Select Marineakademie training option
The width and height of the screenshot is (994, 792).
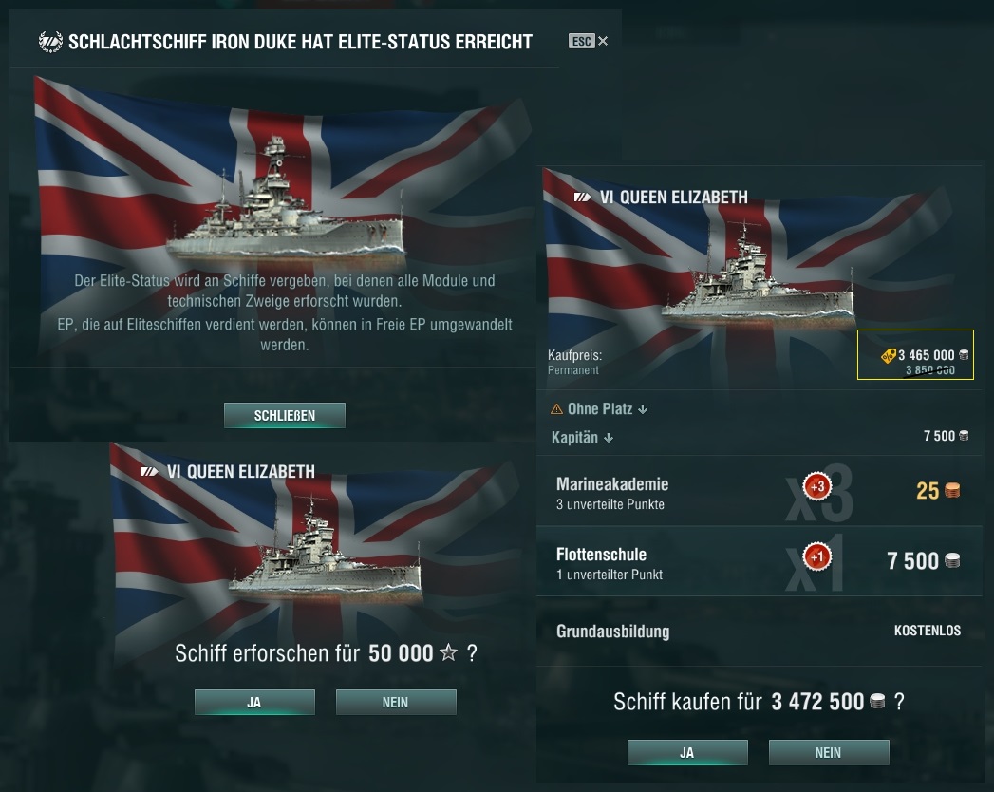point(760,491)
